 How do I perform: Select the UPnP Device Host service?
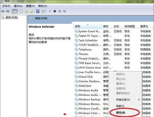[x=113, y=68]
